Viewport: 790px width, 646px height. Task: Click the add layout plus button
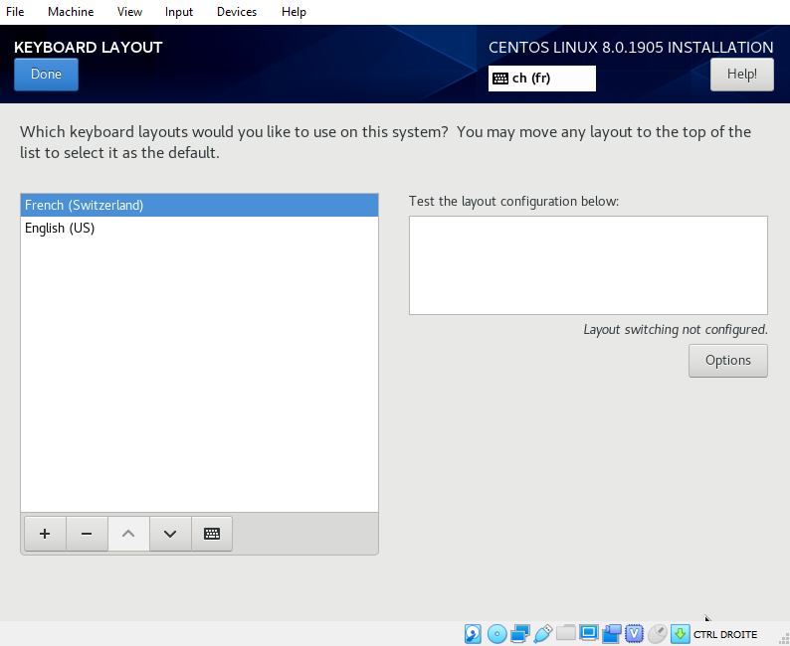[x=45, y=534]
